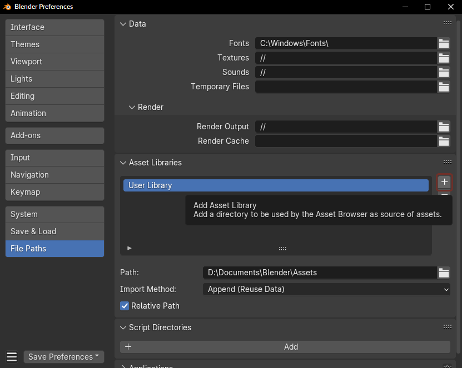This screenshot has height=368, width=462.
Task: Open the Keymap section
Action: [55, 192]
